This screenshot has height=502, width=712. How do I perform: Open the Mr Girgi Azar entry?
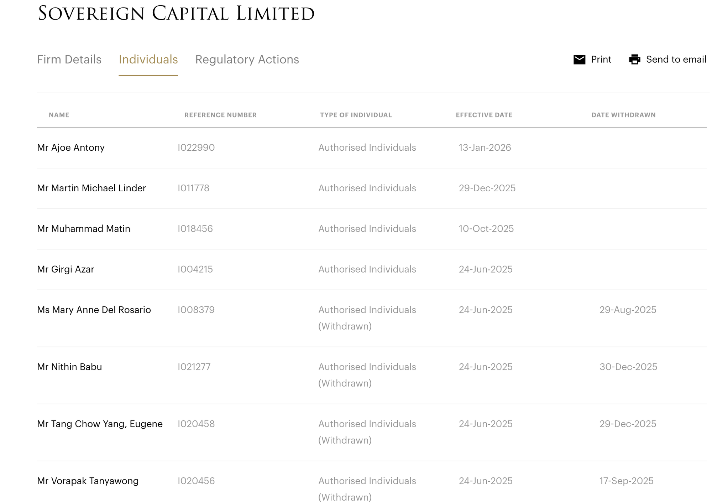tap(66, 269)
